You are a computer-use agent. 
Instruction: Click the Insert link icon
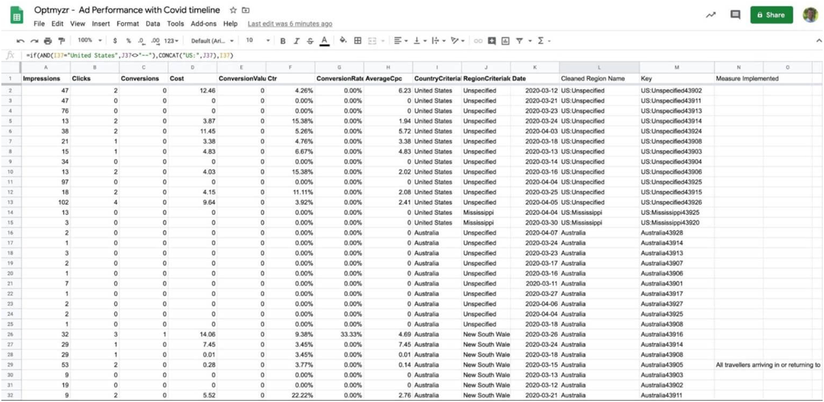[478, 41]
